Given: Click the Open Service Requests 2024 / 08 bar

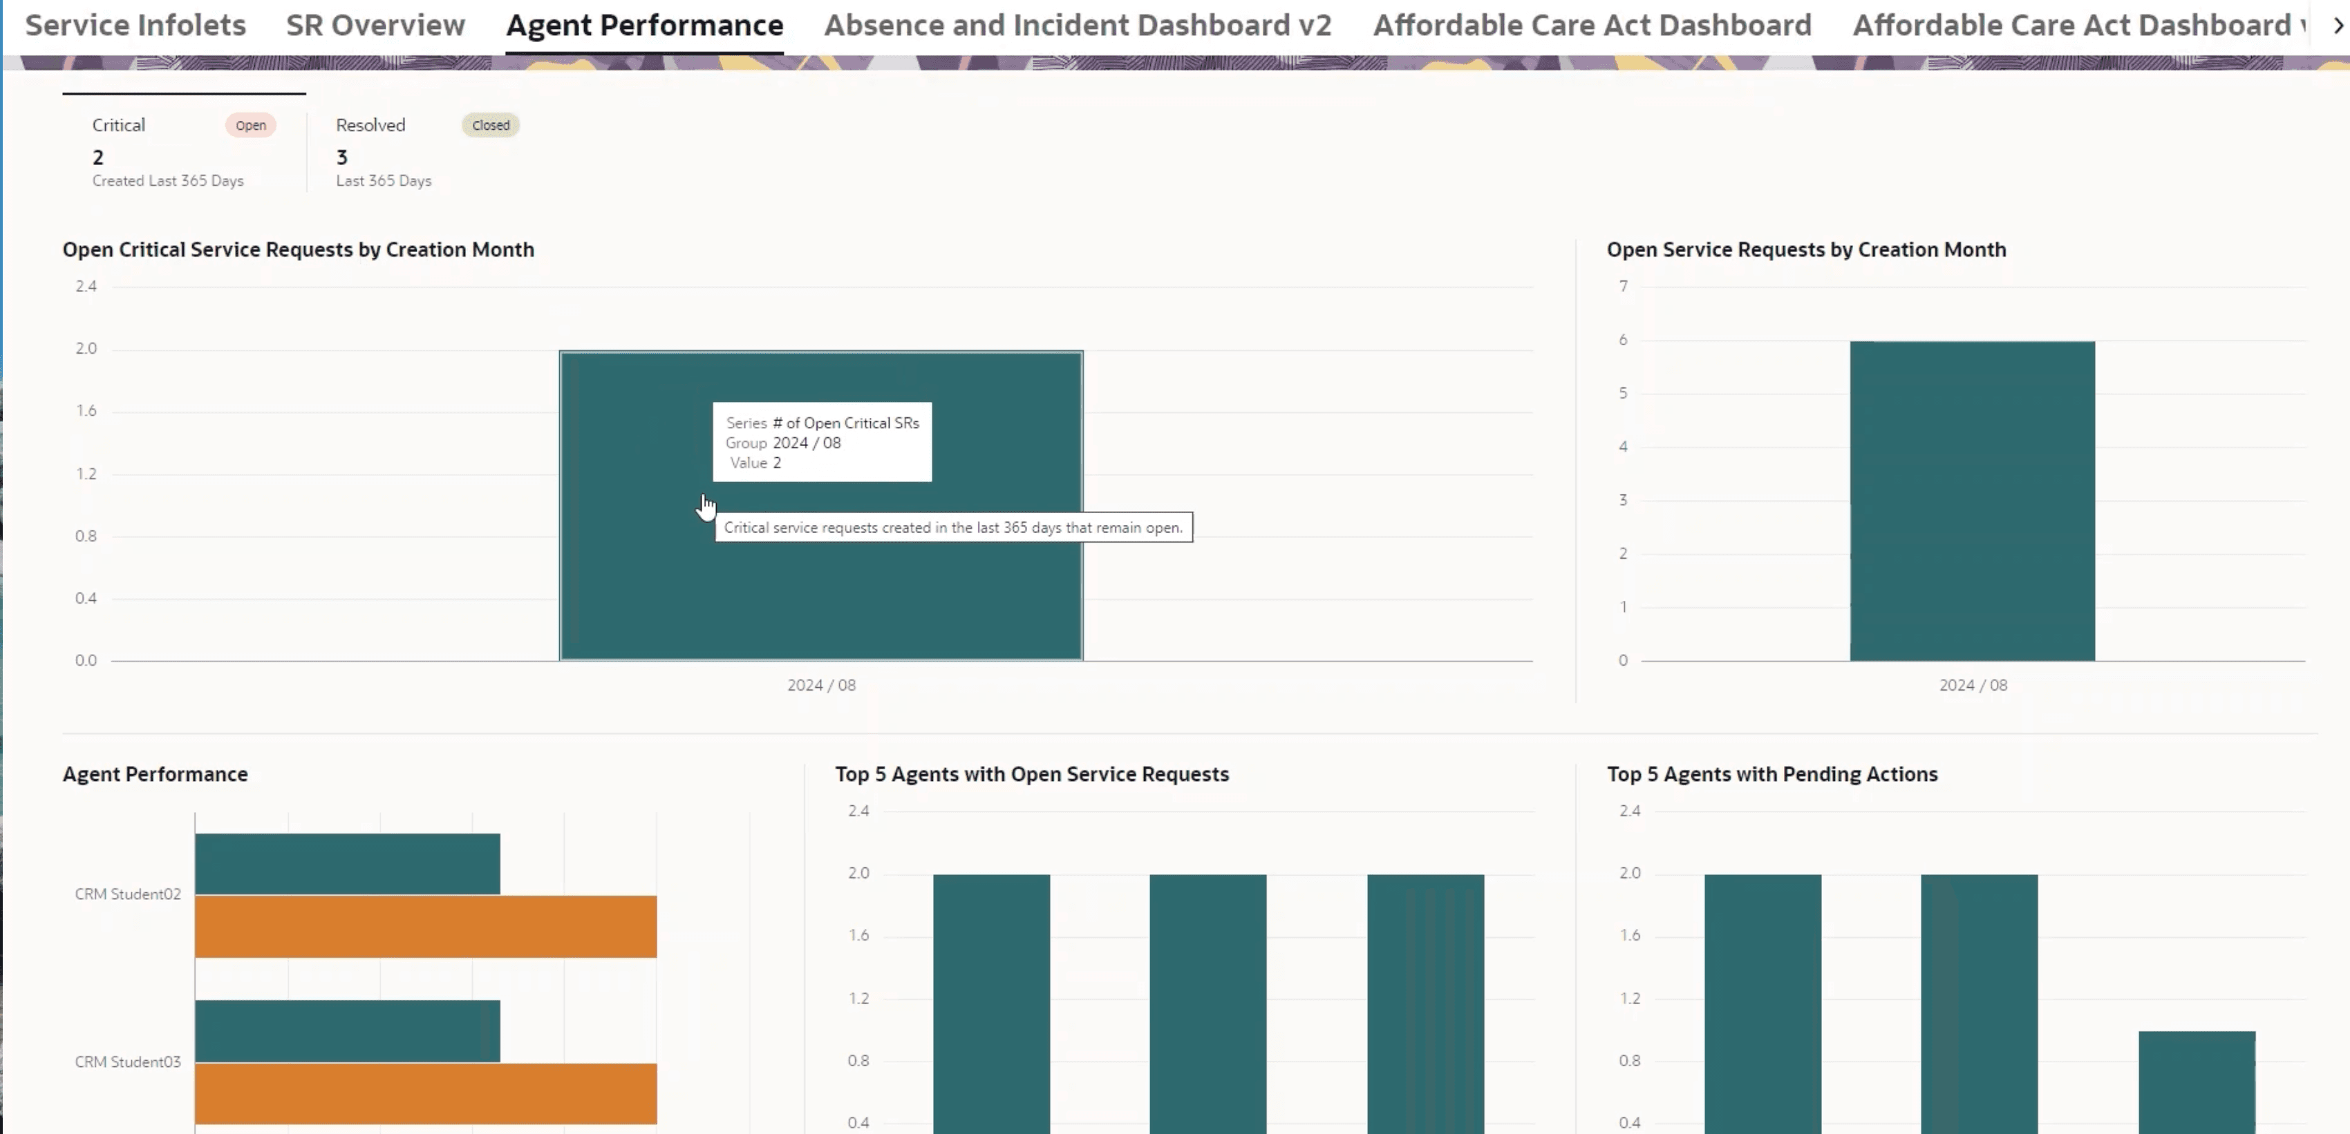Looking at the screenshot, I should pos(1971,501).
